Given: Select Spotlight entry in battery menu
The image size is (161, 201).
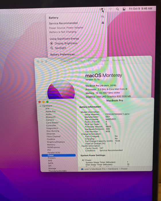Looking at the screenshot, I should pos(60,48).
